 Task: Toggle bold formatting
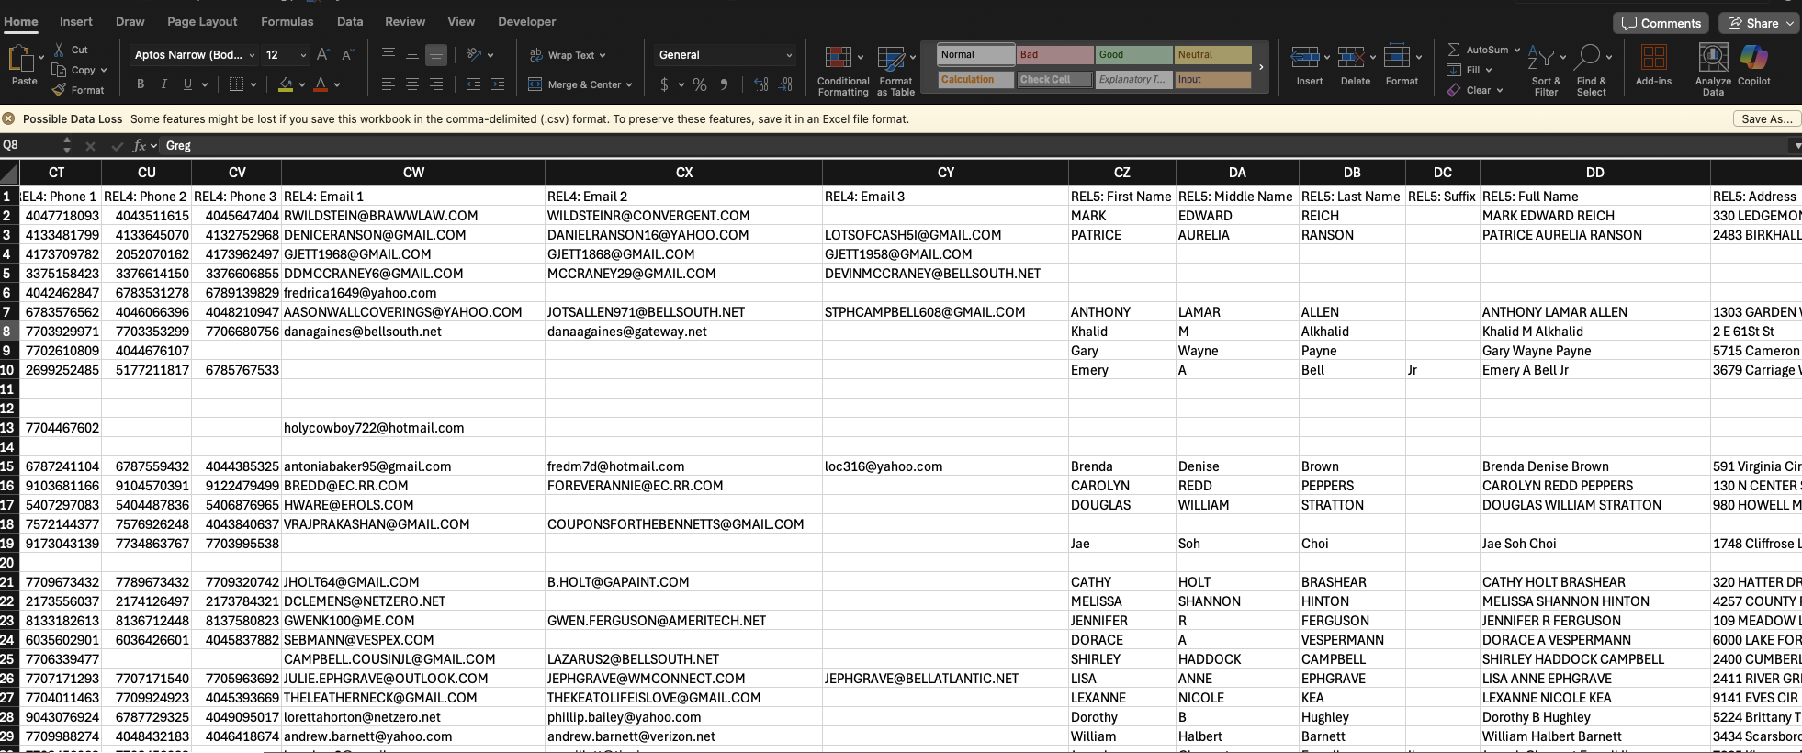pyautogui.click(x=141, y=84)
